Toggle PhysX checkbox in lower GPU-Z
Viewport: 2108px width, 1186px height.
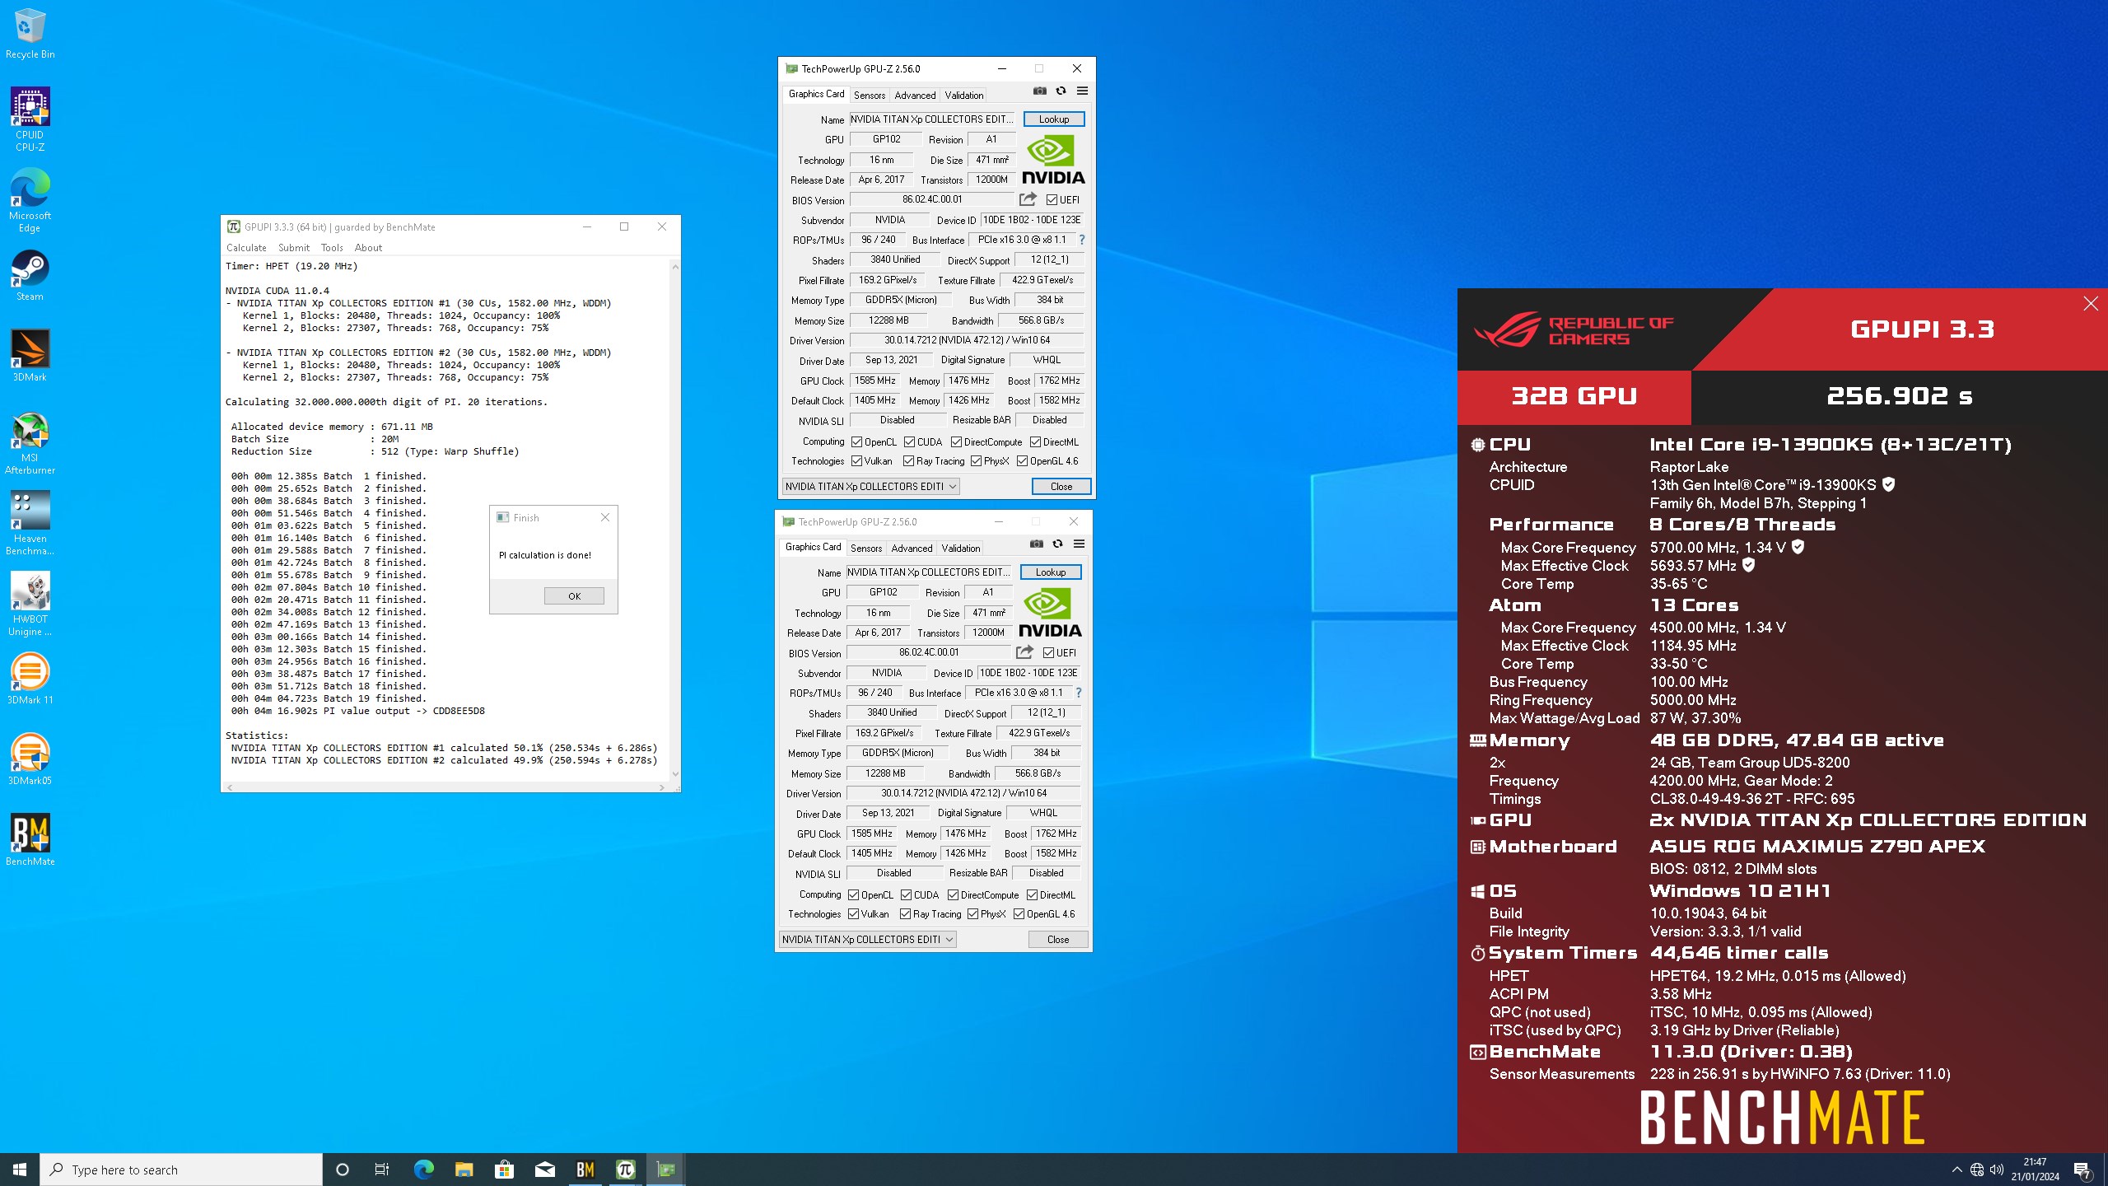973,914
